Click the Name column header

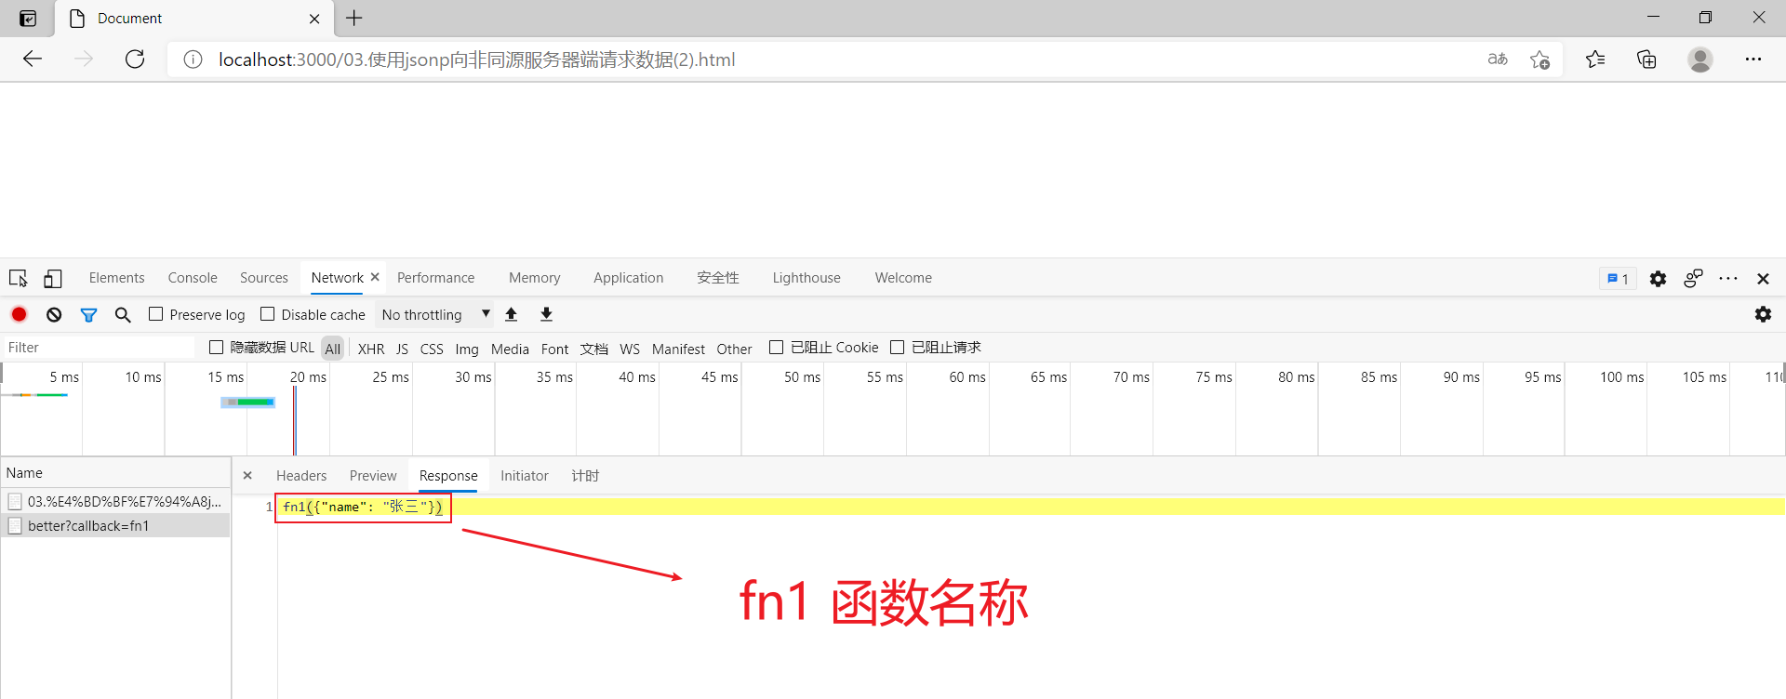click(x=115, y=472)
